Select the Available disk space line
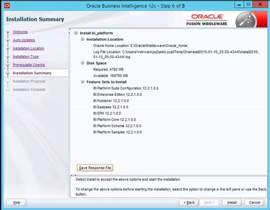This screenshot has width=270, height=210. [x=111, y=75]
